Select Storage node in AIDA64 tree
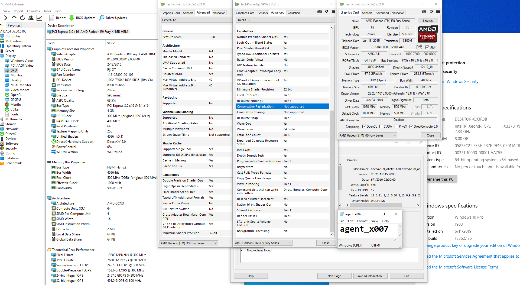 (x=11, y=124)
